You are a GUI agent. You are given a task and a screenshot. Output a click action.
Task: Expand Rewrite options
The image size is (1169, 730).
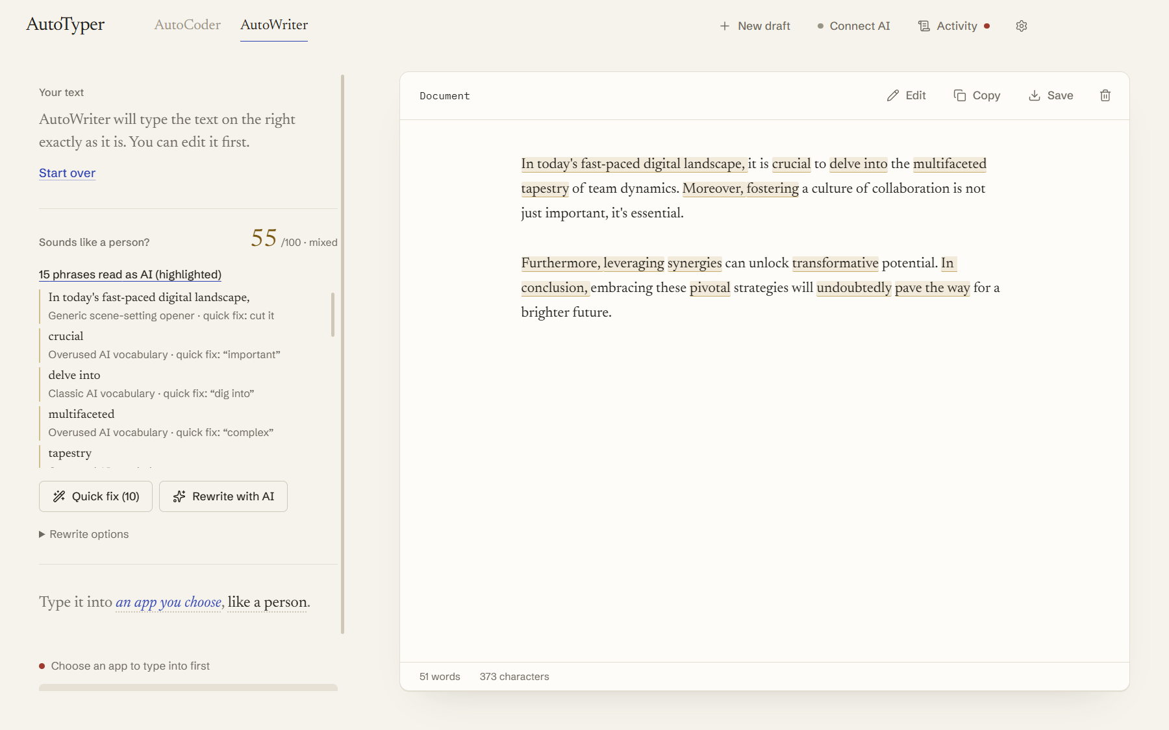84,534
